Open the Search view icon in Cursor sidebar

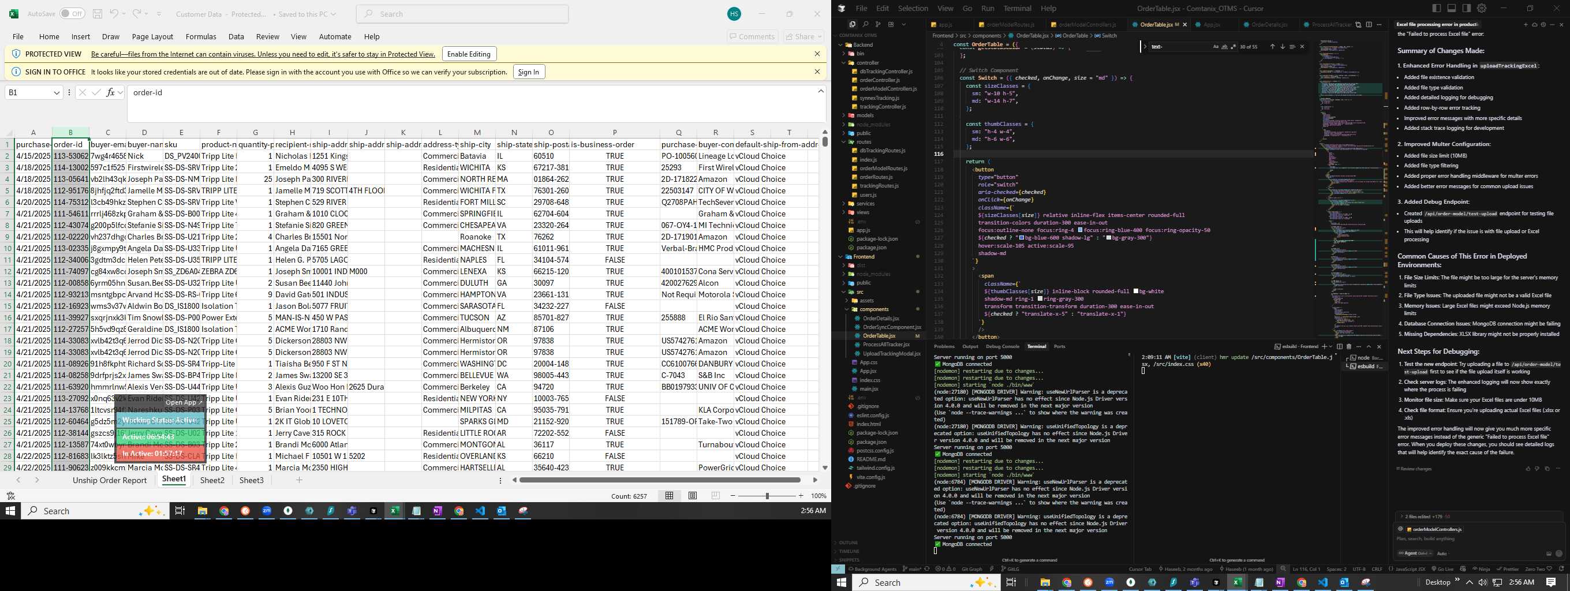[x=865, y=24]
